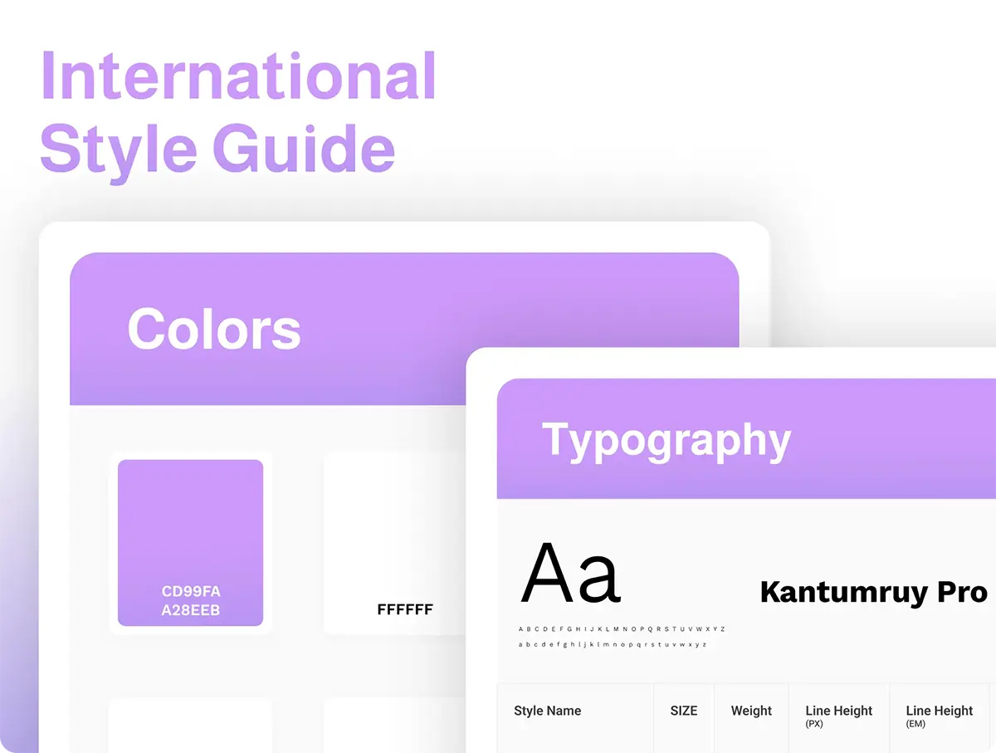Select the Kantumruy Pro font name

873,592
